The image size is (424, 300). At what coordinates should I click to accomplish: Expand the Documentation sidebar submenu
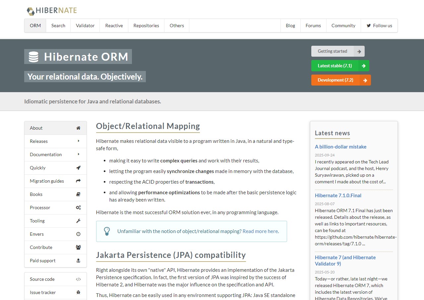coord(55,154)
